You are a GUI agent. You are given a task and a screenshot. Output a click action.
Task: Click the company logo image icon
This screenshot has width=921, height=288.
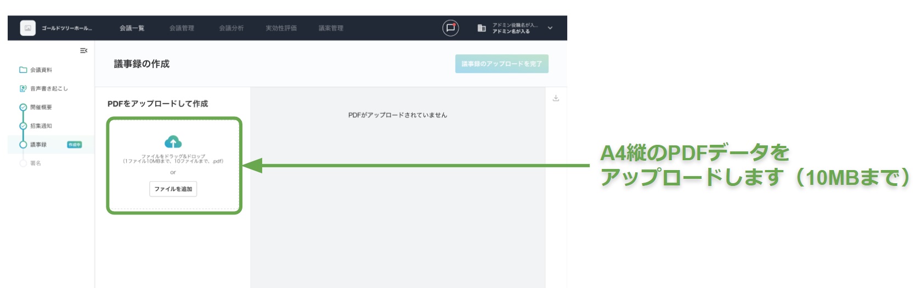28,28
